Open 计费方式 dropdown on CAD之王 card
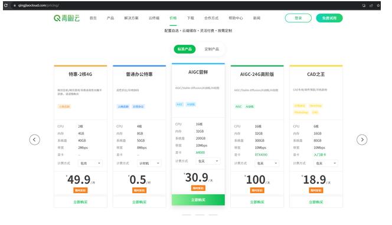 tap(326, 163)
